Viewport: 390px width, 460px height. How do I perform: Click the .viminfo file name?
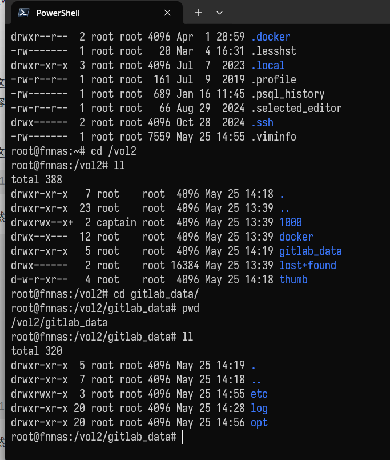(274, 137)
